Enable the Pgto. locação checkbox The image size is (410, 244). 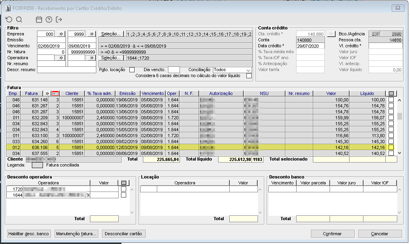[132, 70]
